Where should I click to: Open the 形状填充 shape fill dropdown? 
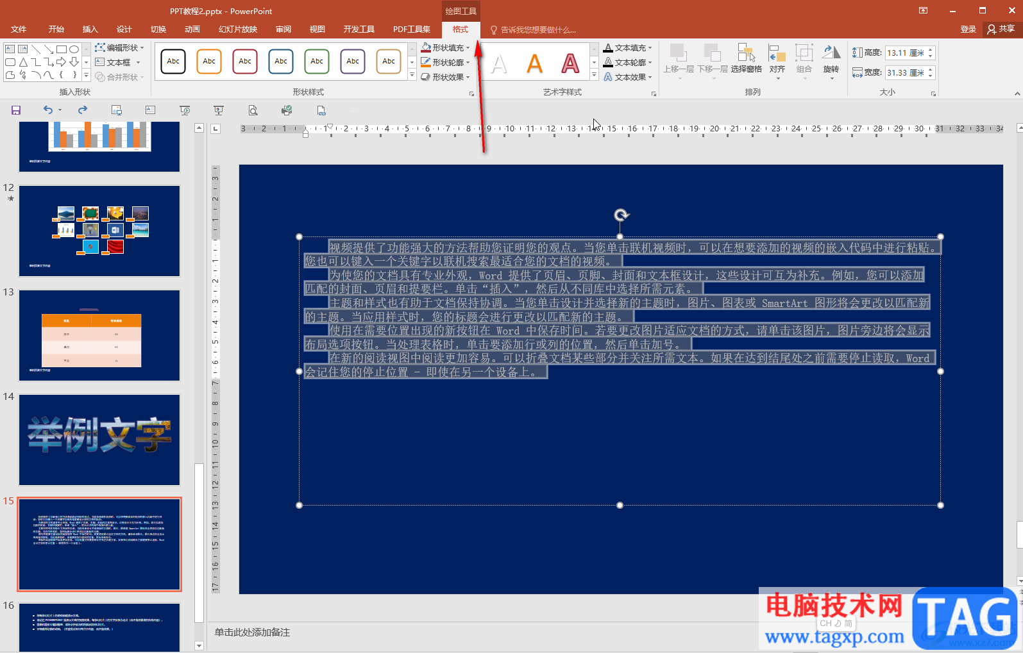pyautogui.click(x=445, y=47)
